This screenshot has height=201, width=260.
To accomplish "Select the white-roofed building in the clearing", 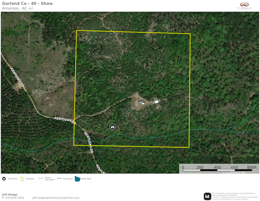I will pyautogui.click(x=156, y=102).
